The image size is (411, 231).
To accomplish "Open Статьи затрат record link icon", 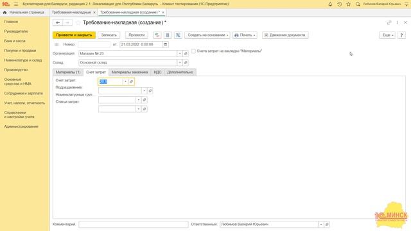I will [144, 109].
